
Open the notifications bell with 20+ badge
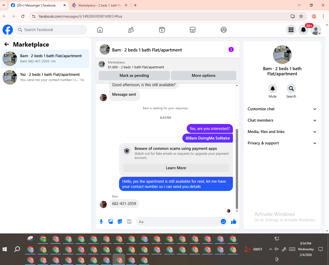(303, 30)
